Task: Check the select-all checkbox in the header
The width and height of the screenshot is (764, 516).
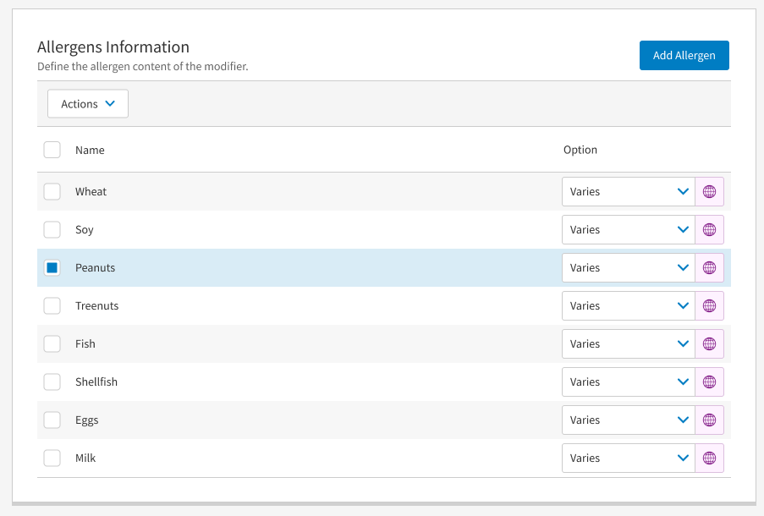Action: pos(52,150)
